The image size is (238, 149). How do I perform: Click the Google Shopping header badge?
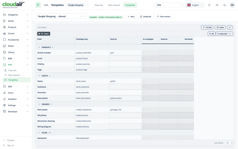76,5
